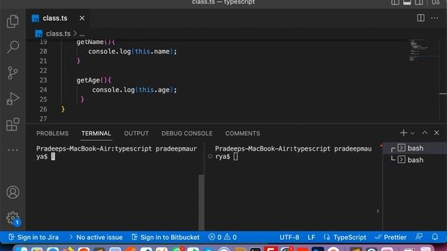Viewport: 447px width, 251px height.
Task: Click the yellow closing brace on line 26
Action: 63,109
